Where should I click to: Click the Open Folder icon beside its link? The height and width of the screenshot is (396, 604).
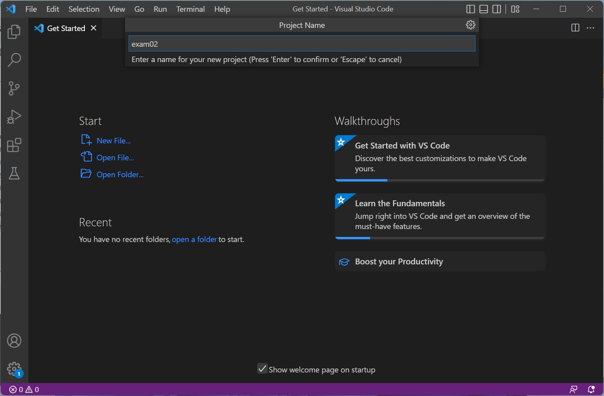coord(86,173)
